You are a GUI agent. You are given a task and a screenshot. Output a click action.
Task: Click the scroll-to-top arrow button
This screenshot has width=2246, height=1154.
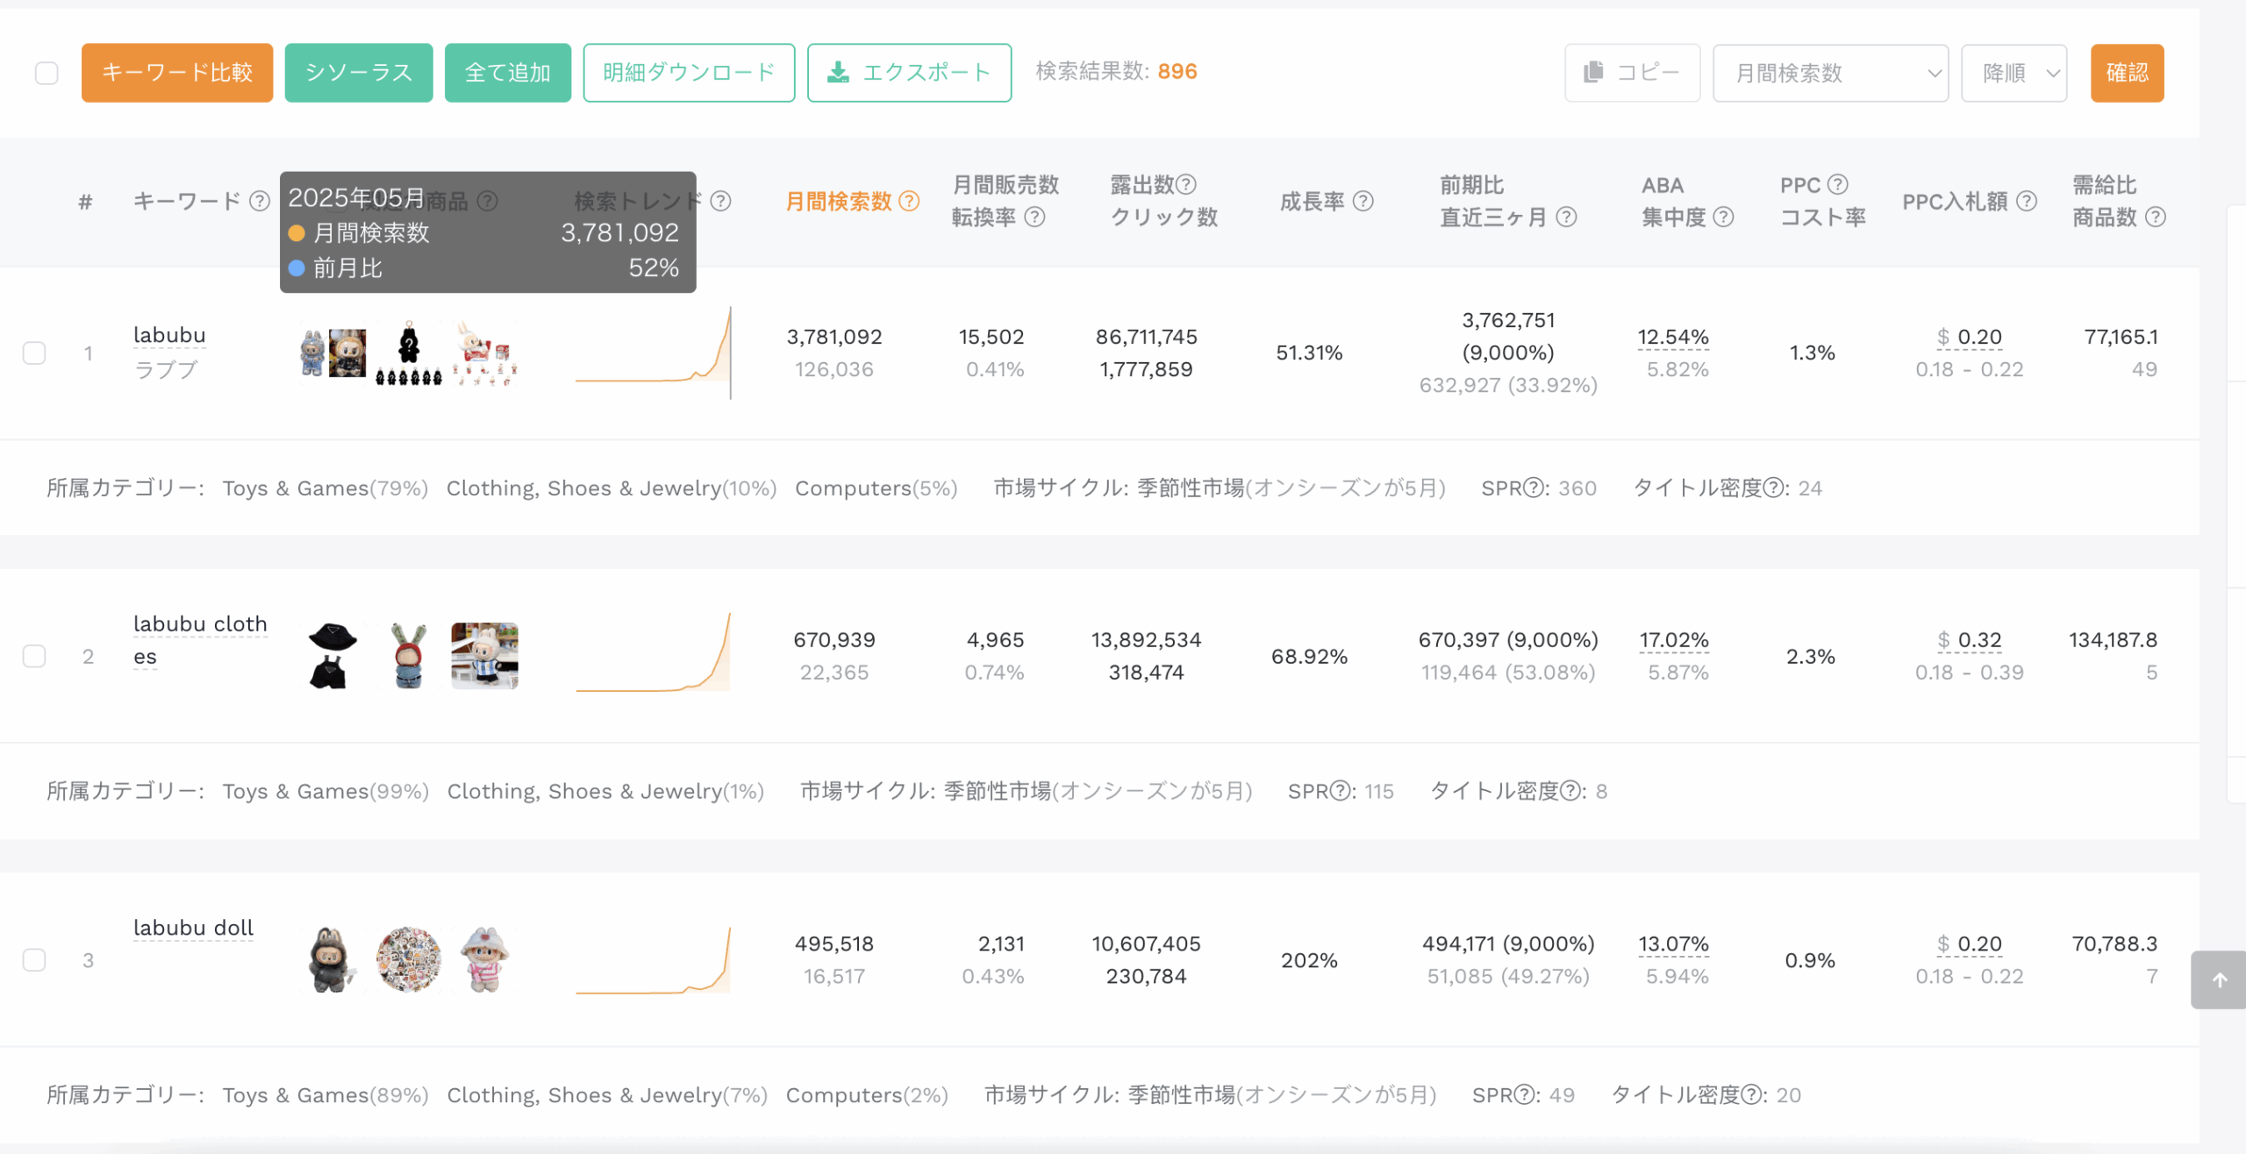pos(2220,980)
